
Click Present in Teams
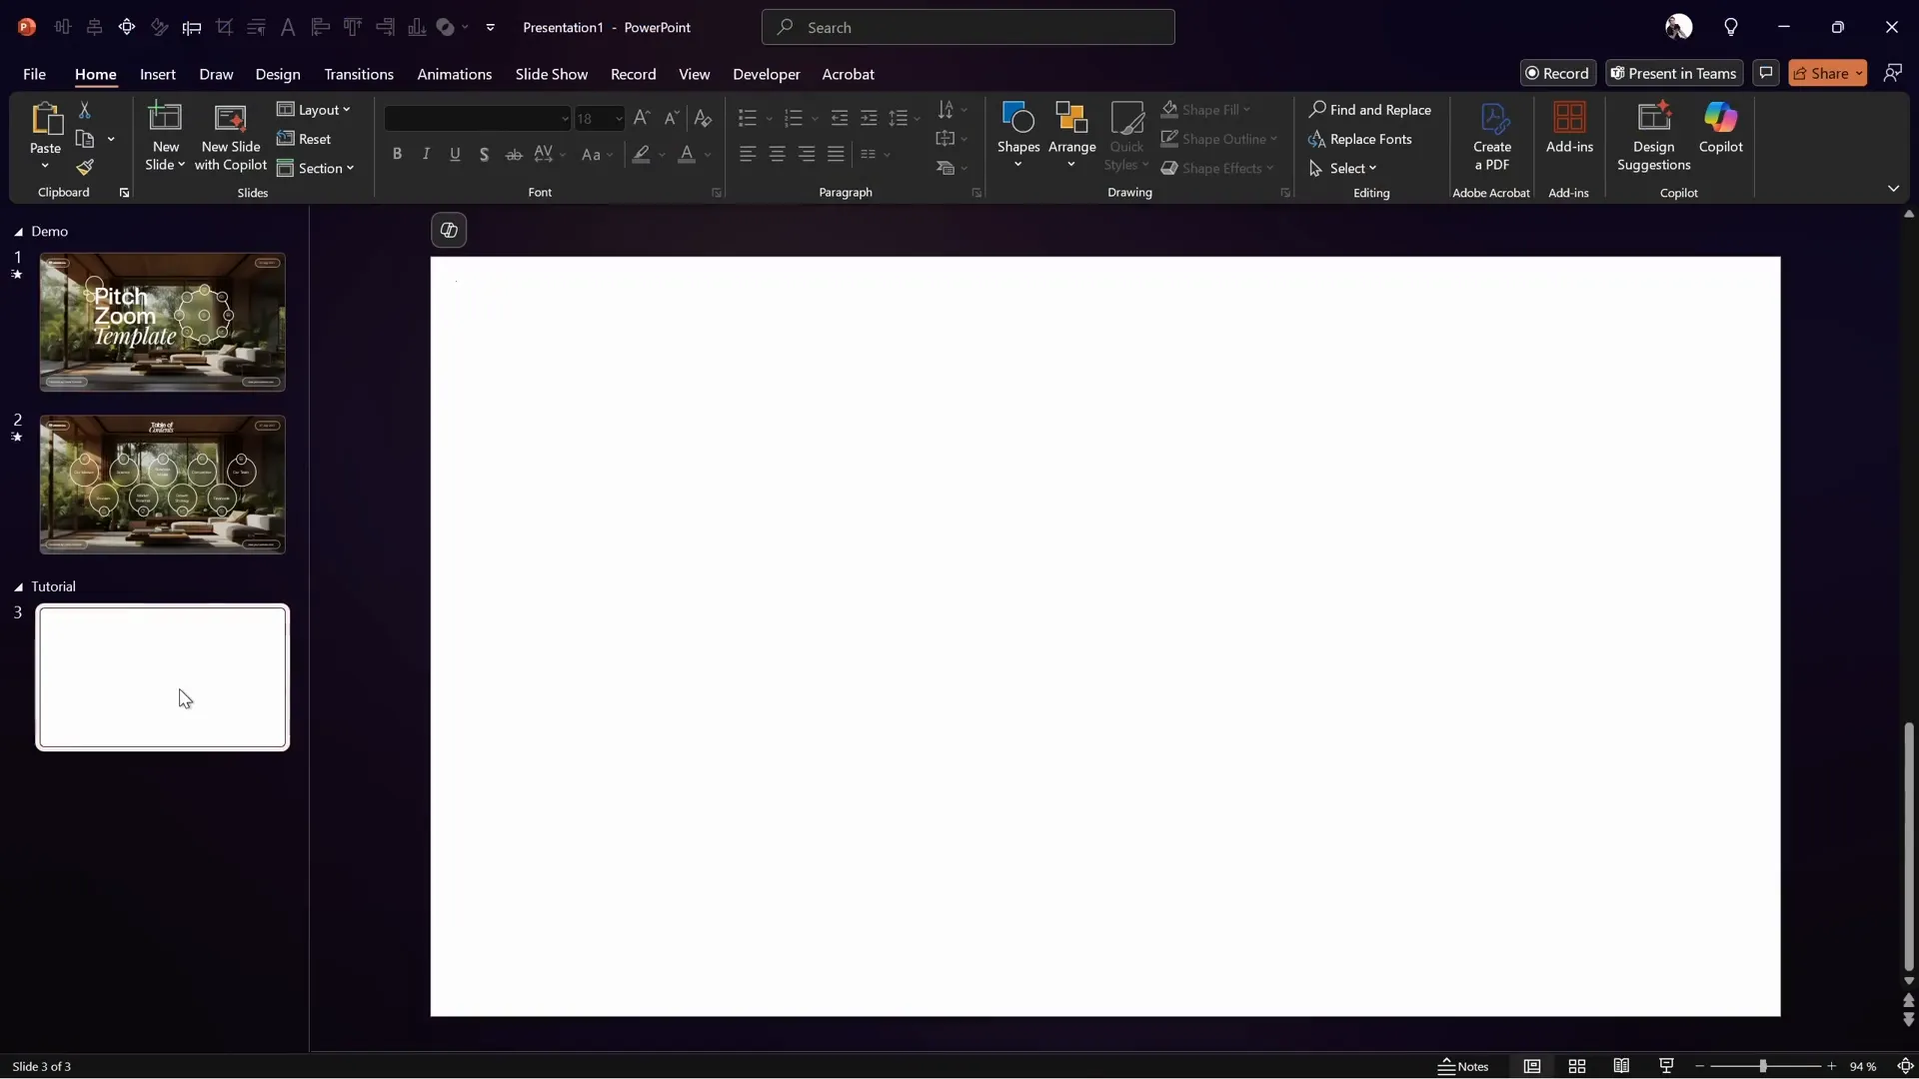1673,73
